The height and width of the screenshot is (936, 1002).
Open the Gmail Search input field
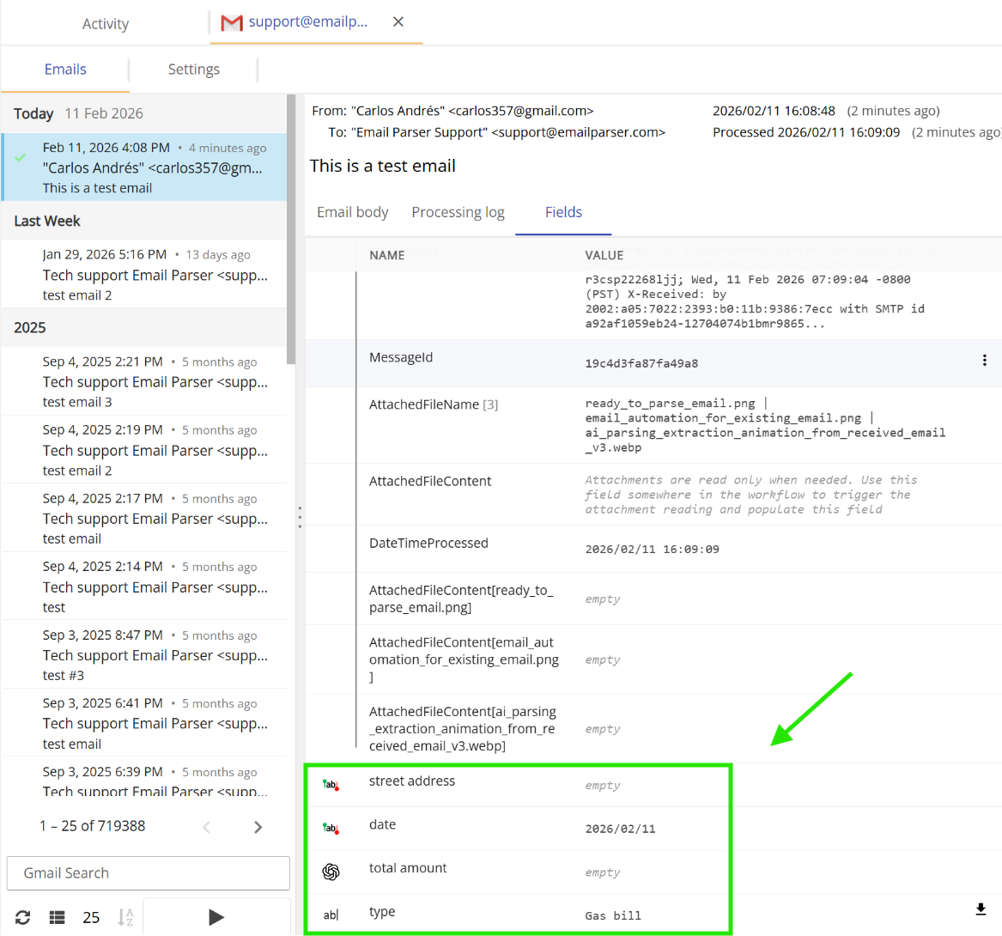148,872
